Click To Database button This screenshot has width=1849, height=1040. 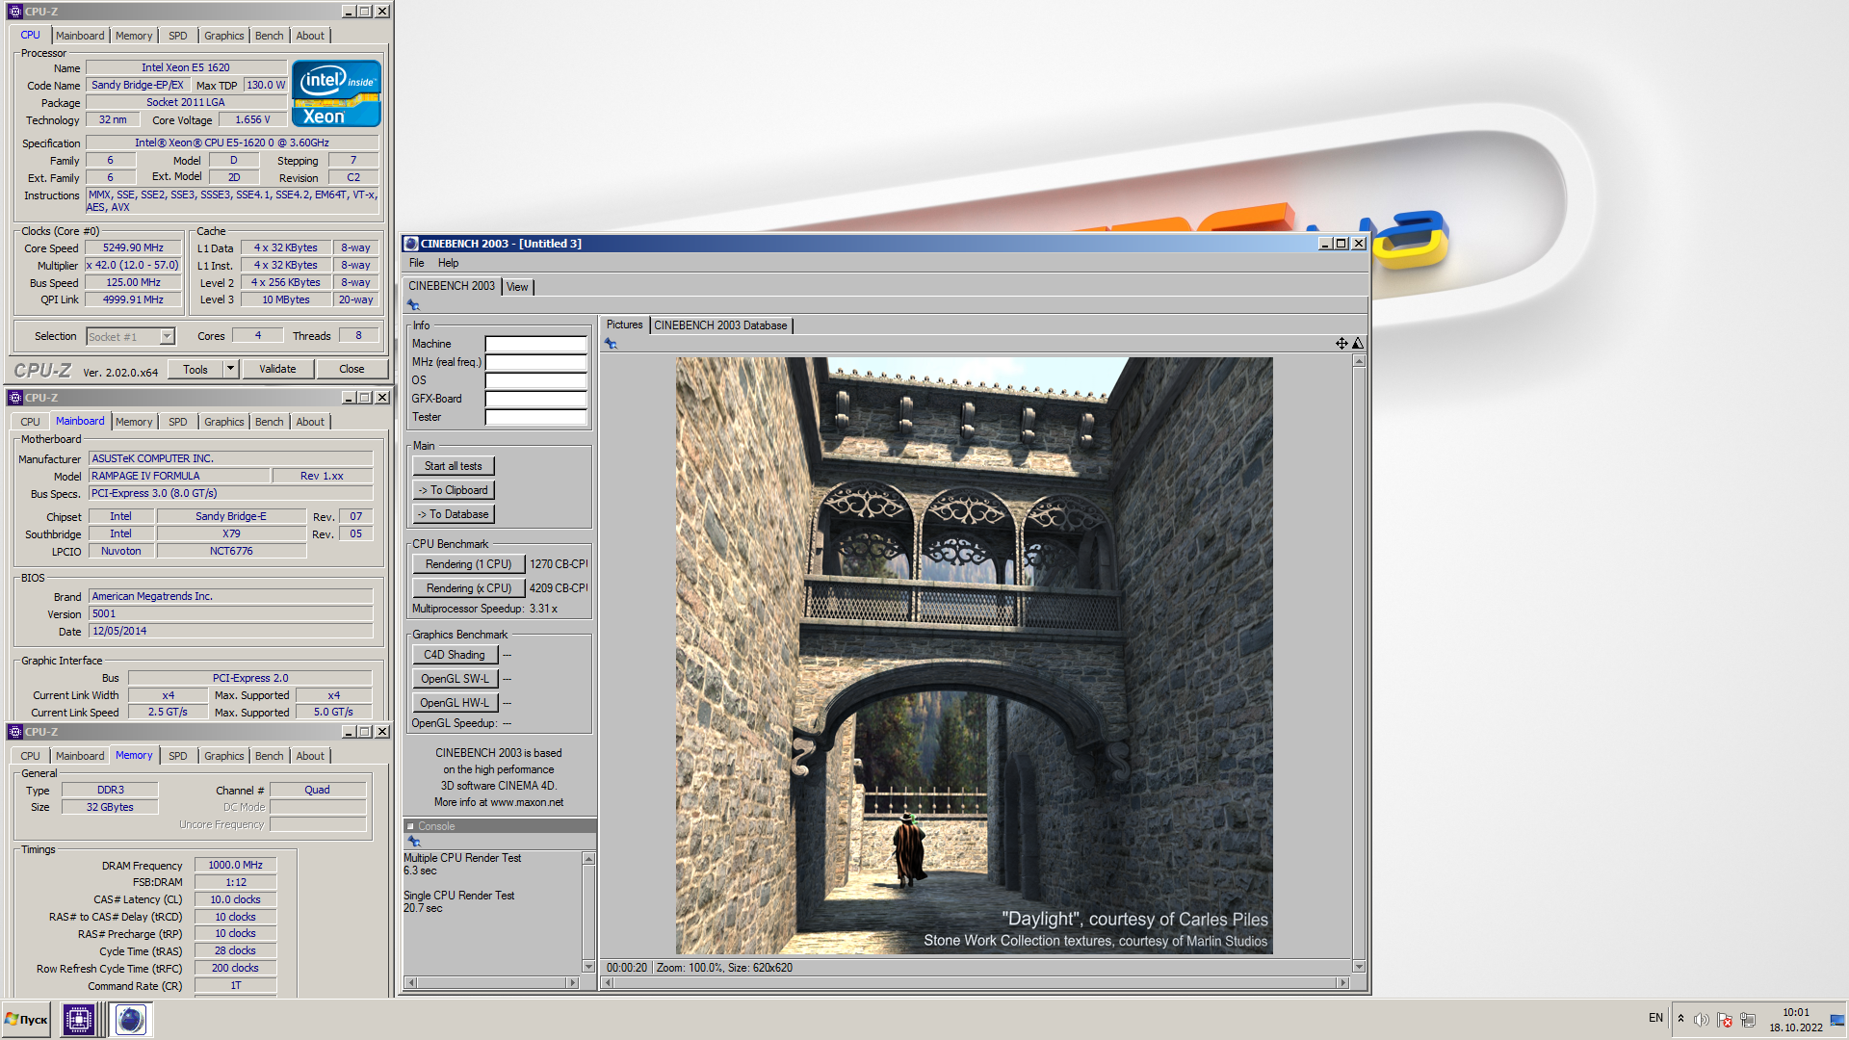tap(454, 514)
